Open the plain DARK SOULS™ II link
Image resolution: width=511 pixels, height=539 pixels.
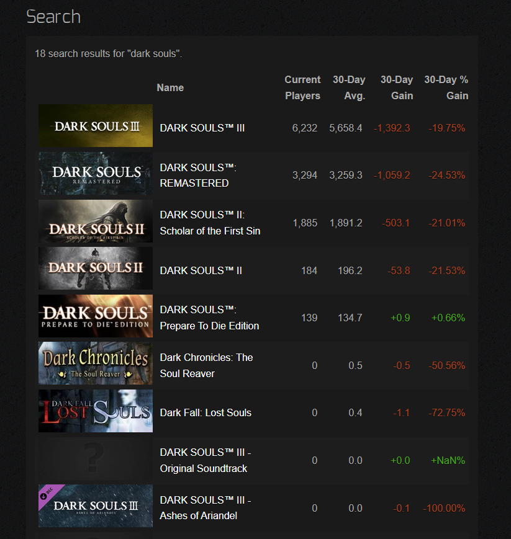tap(201, 270)
